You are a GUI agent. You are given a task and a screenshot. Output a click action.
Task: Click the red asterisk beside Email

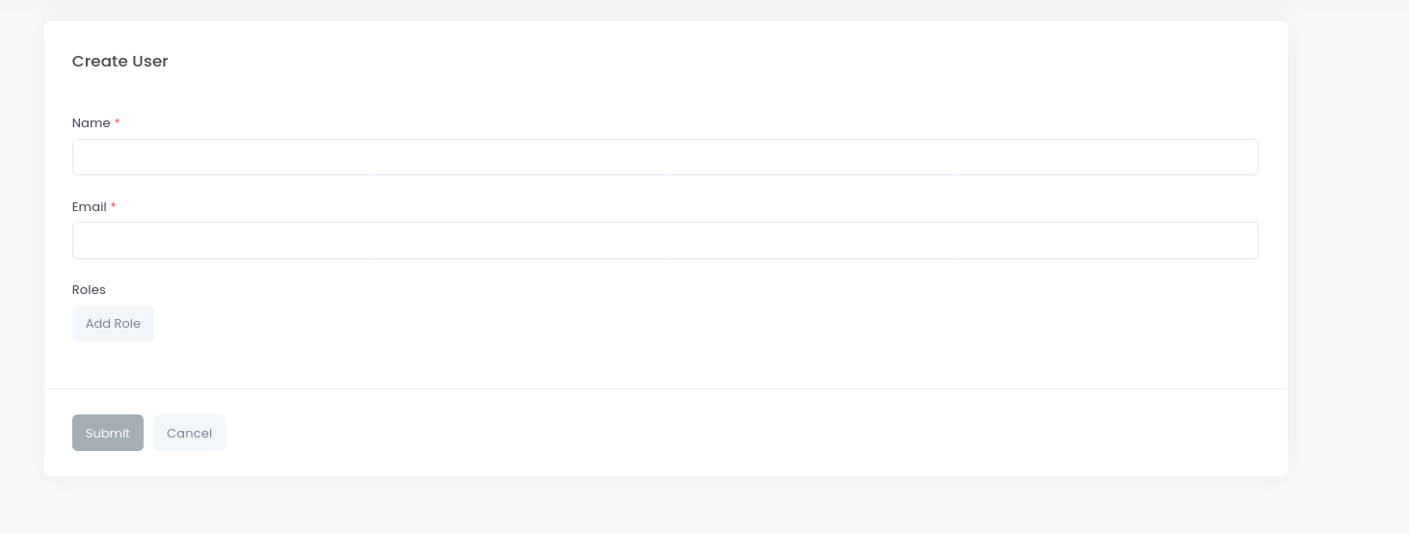114,206
